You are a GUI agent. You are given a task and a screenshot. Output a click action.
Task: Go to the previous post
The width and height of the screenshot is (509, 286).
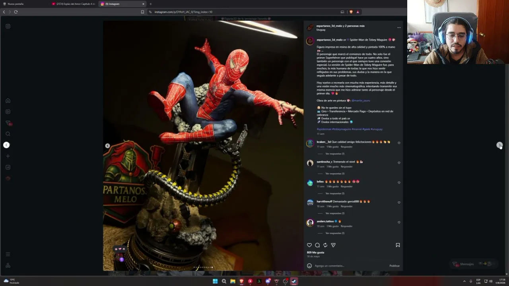(6, 145)
